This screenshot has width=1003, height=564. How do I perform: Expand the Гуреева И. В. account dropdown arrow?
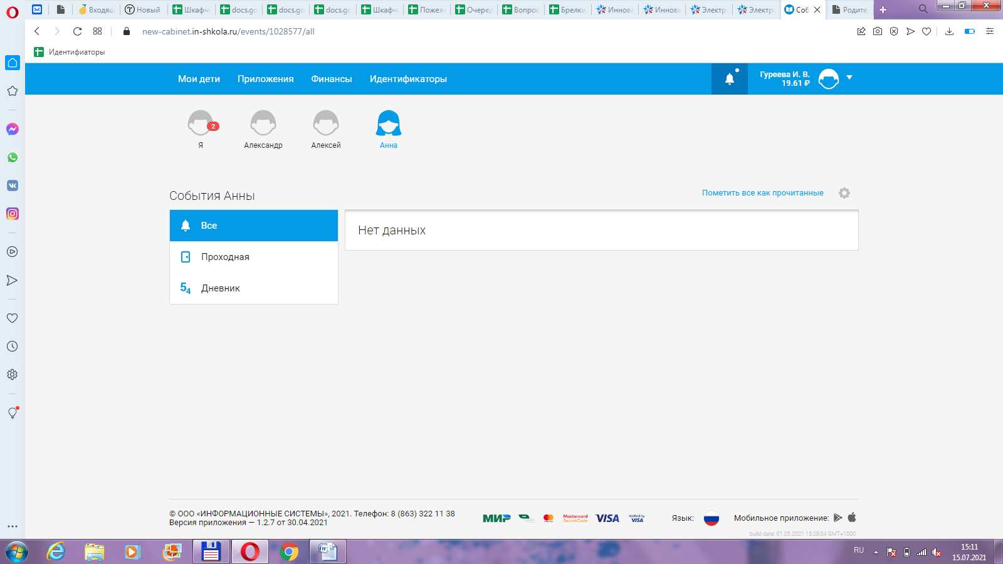click(849, 78)
